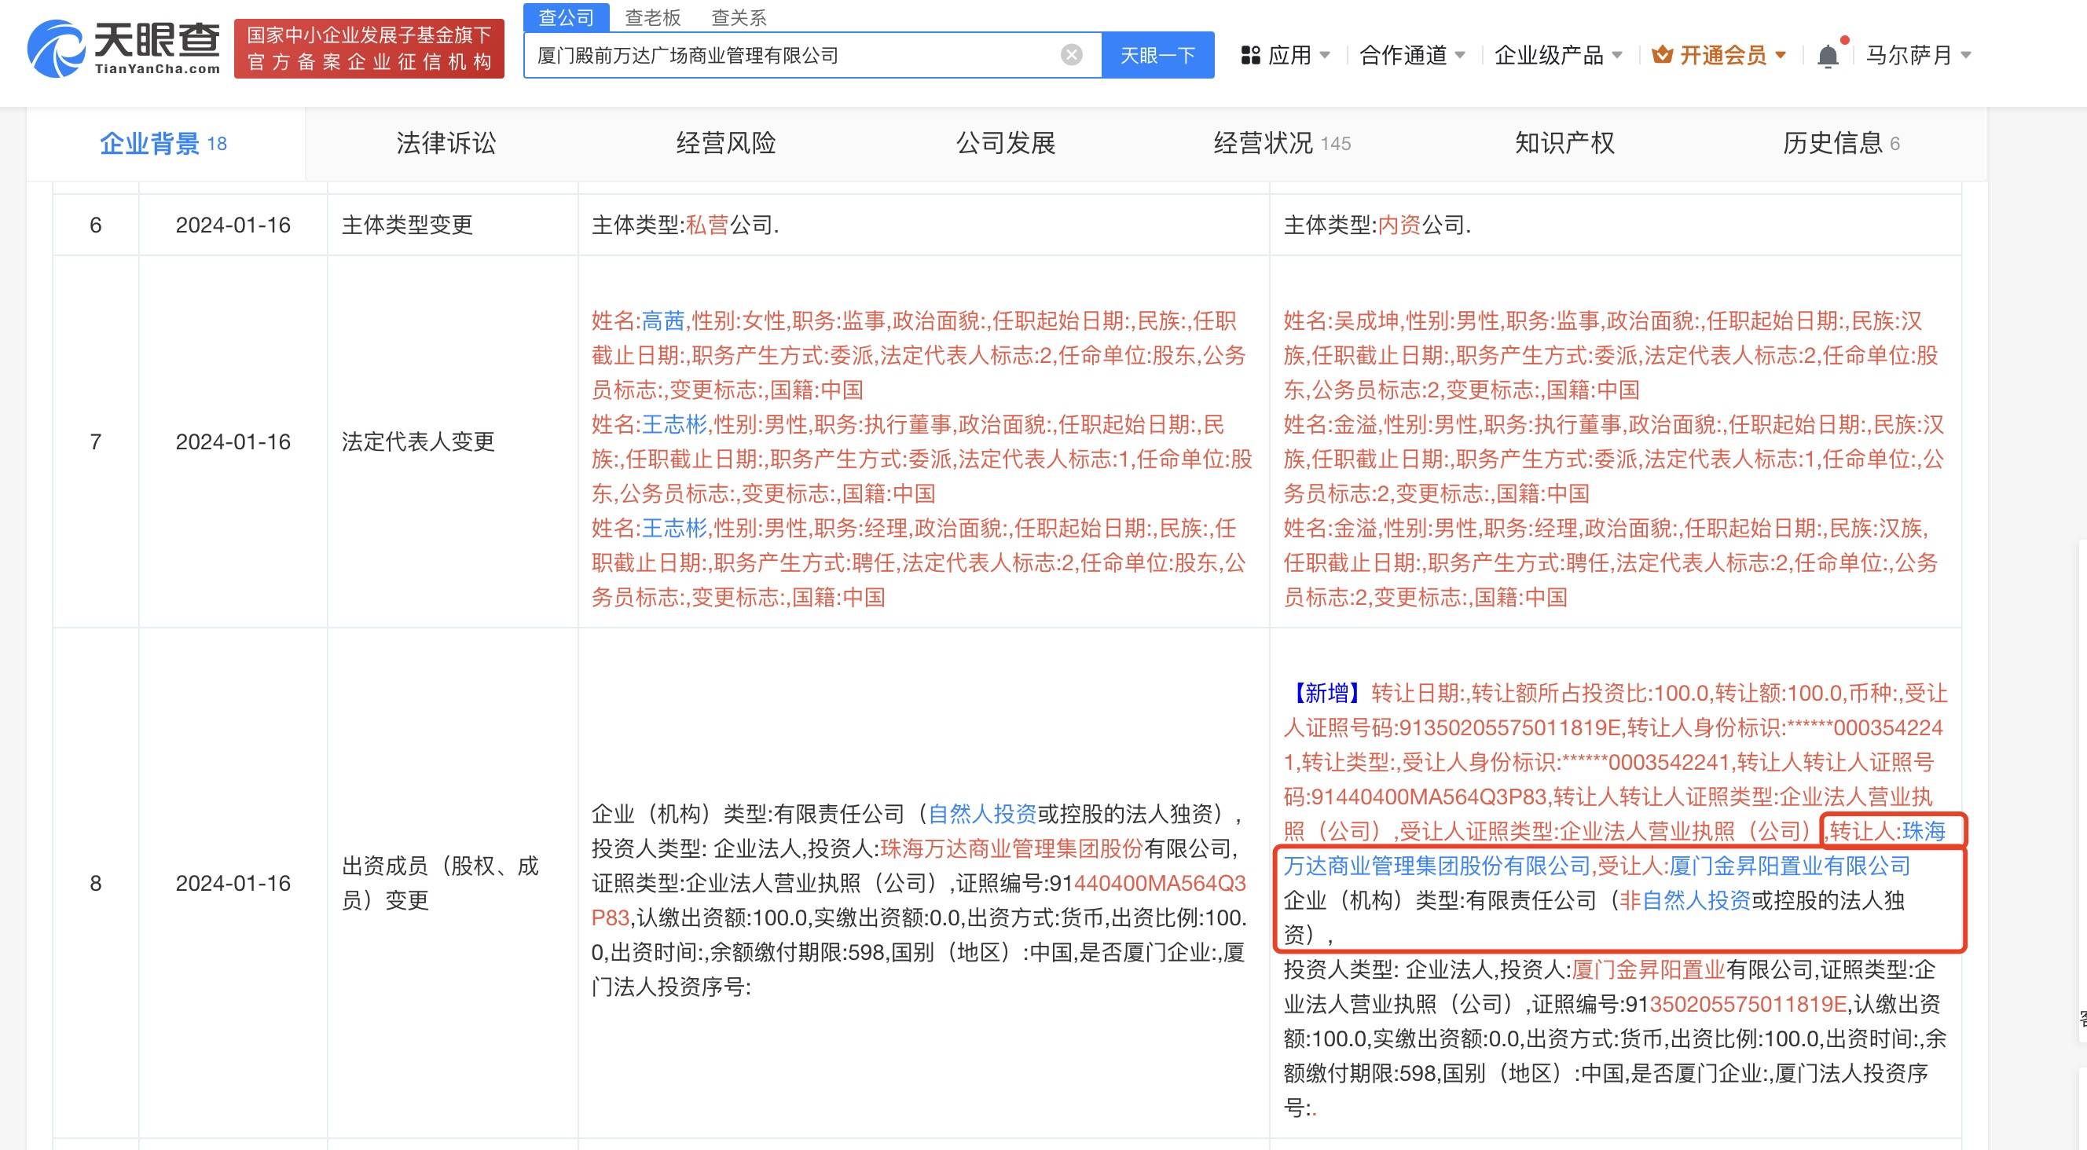Open the 经营风险 tab
The height and width of the screenshot is (1150, 2087).
point(726,143)
